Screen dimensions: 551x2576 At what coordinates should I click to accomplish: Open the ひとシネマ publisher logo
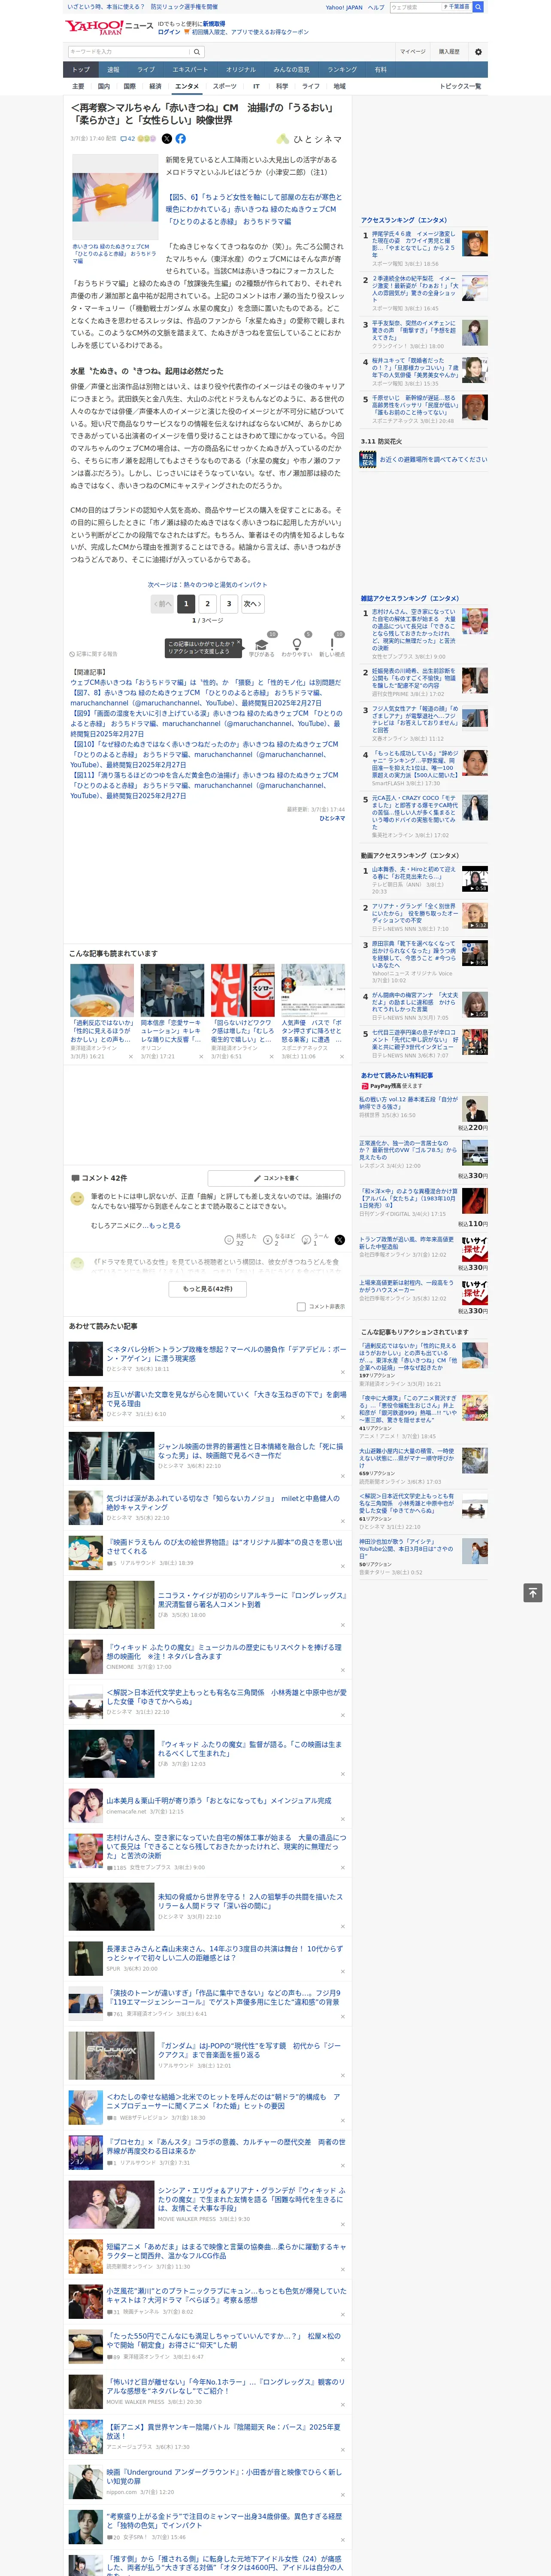[310, 139]
